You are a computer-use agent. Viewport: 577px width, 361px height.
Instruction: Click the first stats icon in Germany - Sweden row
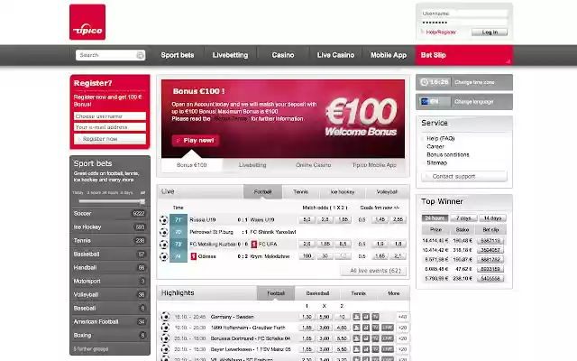click(x=356, y=317)
